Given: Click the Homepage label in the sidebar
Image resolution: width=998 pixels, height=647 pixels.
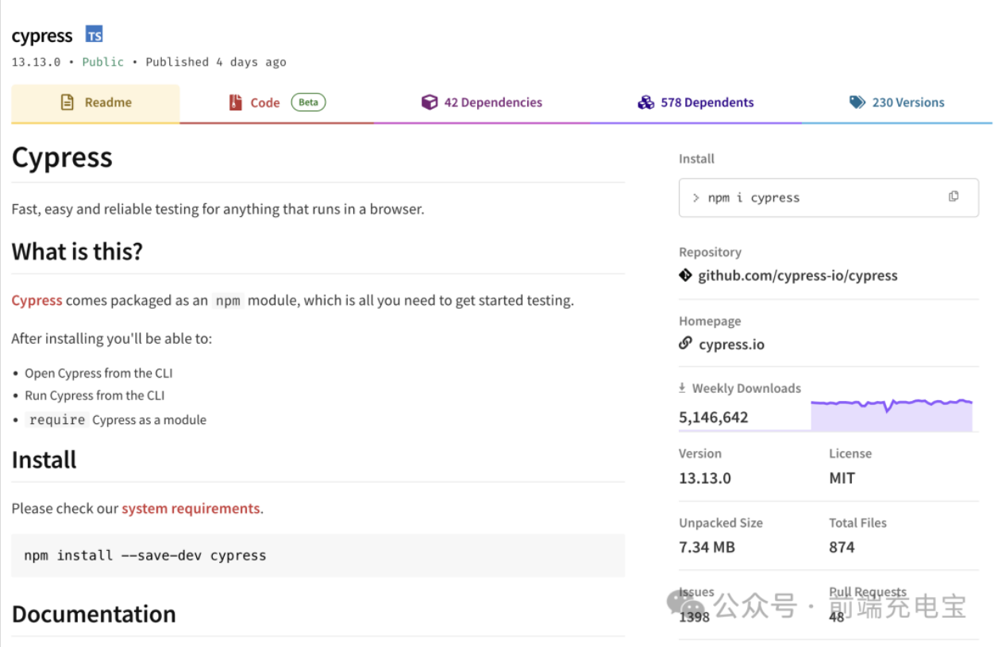Looking at the screenshot, I should pos(710,322).
